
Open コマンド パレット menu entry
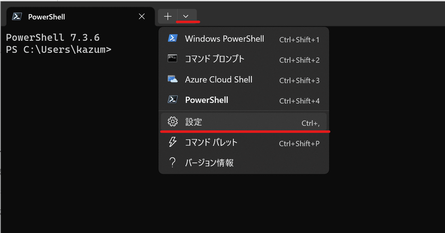pos(244,142)
